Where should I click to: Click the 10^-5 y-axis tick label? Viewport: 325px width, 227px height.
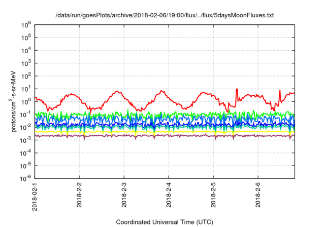point(25,166)
